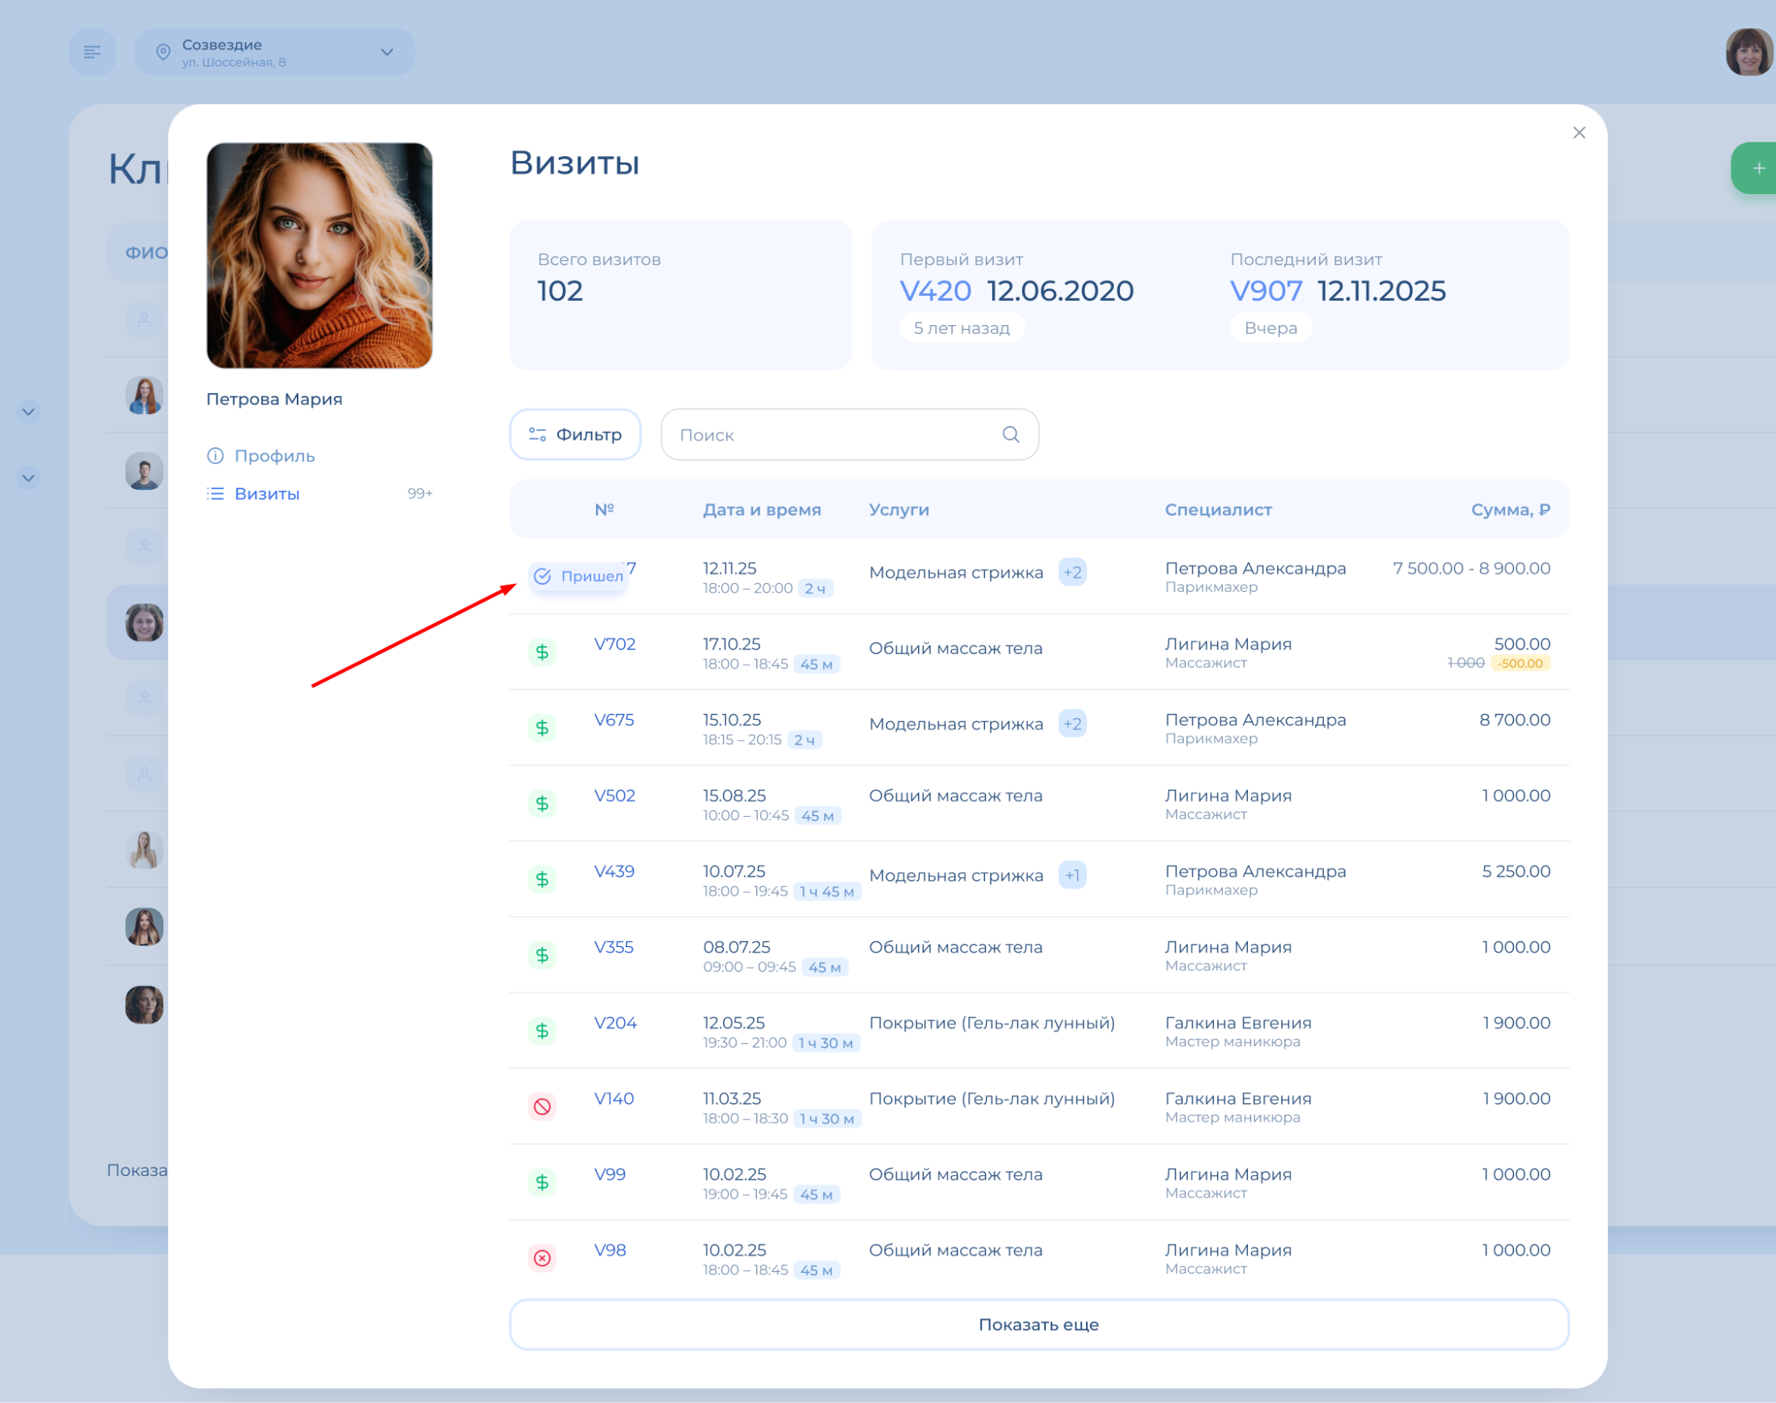Click the green plus add button
This screenshot has height=1403, width=1776.
point(1757,168)
